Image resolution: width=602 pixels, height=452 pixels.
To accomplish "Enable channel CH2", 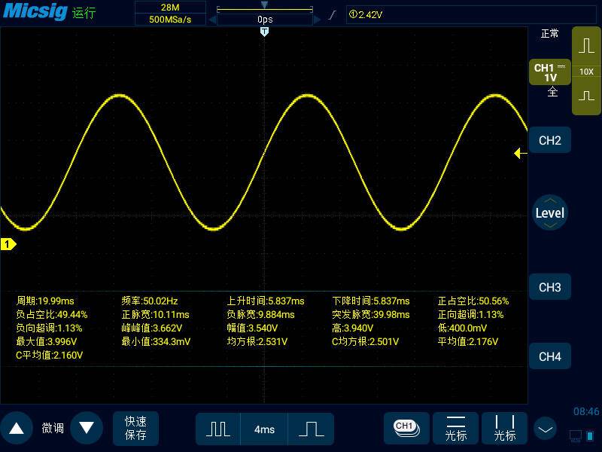I will coord(550,141).
